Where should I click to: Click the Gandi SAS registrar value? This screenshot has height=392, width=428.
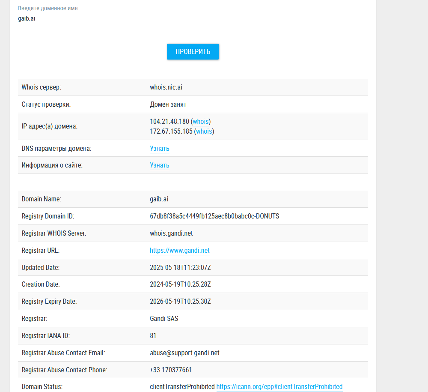click(x=163, y=319)
